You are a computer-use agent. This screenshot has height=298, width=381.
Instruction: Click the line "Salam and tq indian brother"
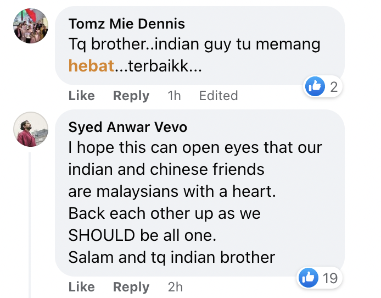point(171,256)
